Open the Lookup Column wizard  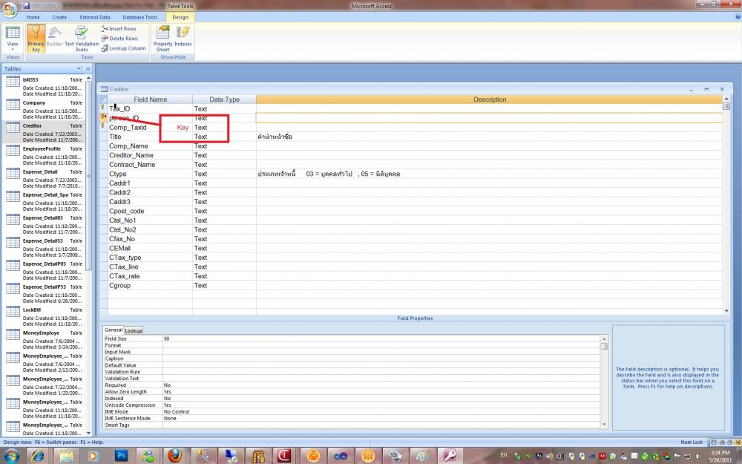point(123,48)
